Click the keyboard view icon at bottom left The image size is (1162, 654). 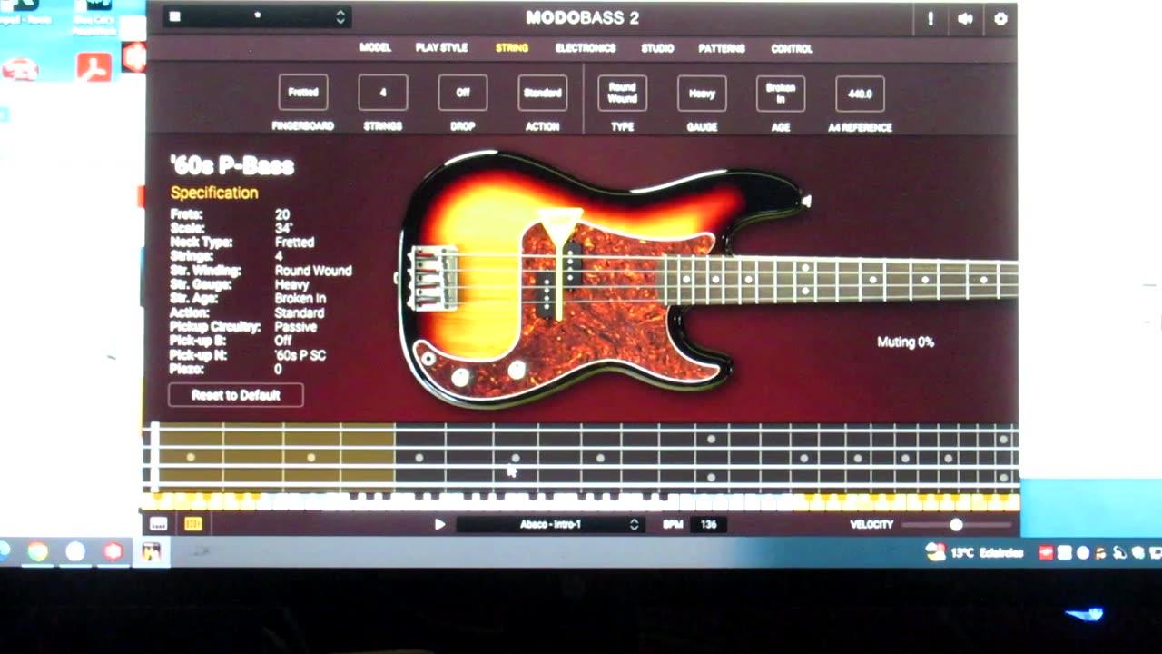[x=159, y=524]
